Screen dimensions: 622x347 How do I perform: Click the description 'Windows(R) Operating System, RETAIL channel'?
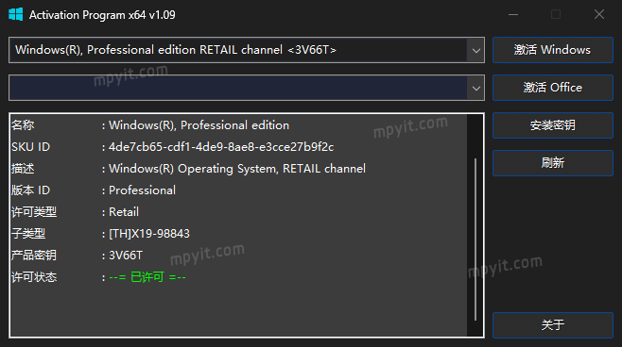[x=237, y=169]
